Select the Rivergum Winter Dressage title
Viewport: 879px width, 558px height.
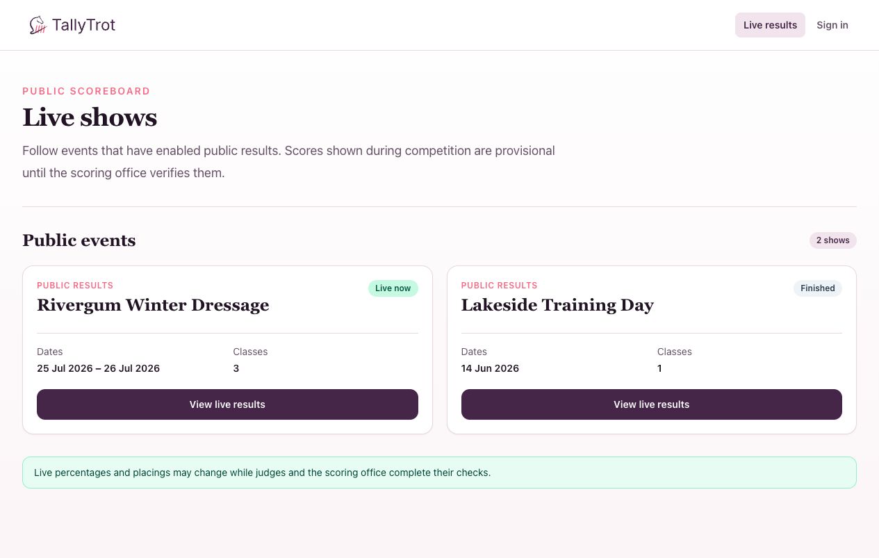click(x=153, y=305)
